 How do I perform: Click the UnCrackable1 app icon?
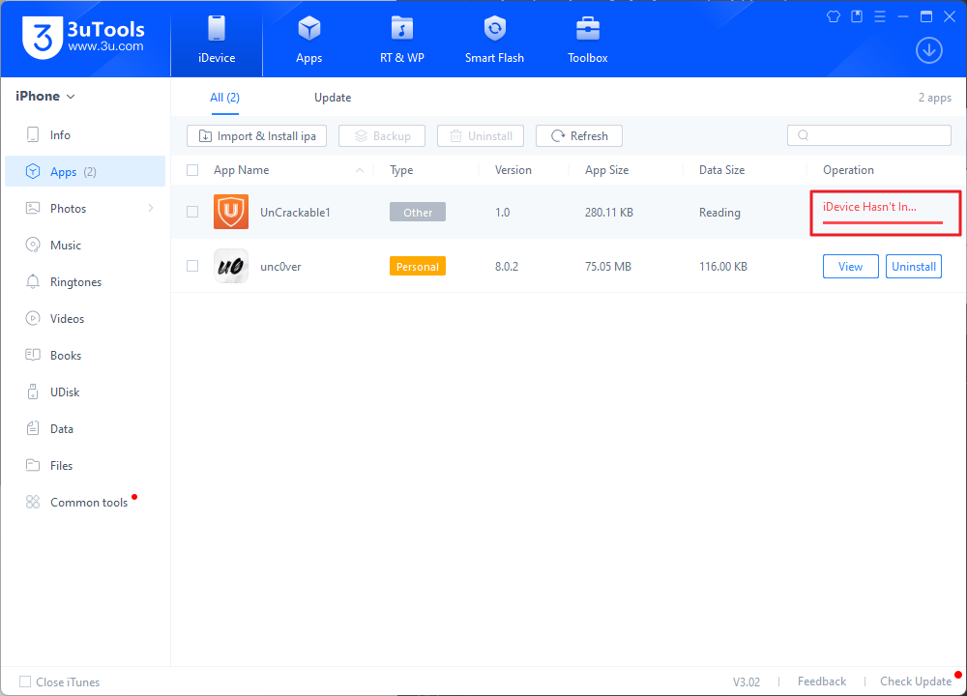click(231, 212)
